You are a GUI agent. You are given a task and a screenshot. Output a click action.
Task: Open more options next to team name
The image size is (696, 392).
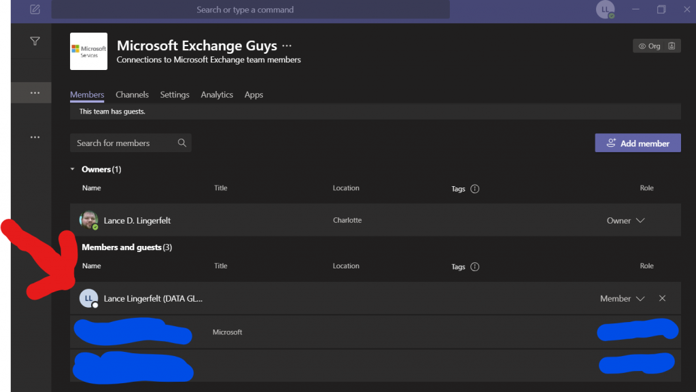287,46
